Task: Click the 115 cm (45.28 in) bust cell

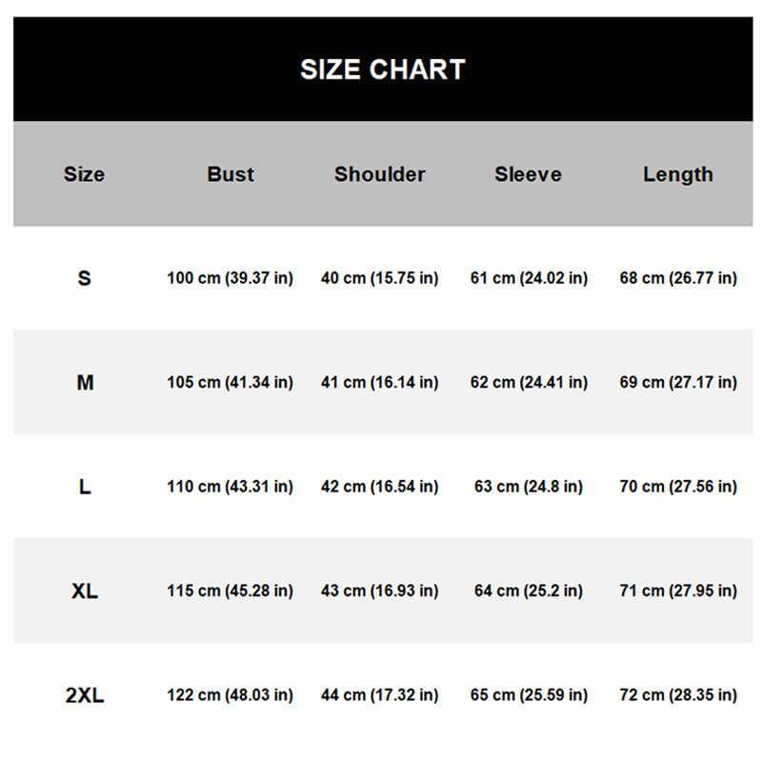Action: (x=231, y=592)
